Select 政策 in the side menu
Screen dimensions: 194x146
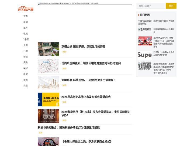coord(26,34)
